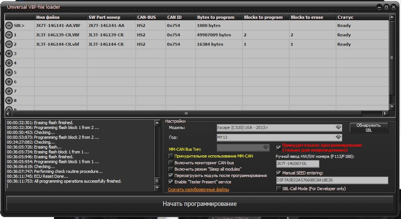Click the file table scroll up arrow
401x219 pixels.
pyautogui.click(x=392, y=18)
